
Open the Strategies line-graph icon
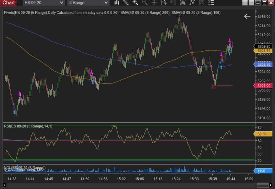click(x=193, y=3)
